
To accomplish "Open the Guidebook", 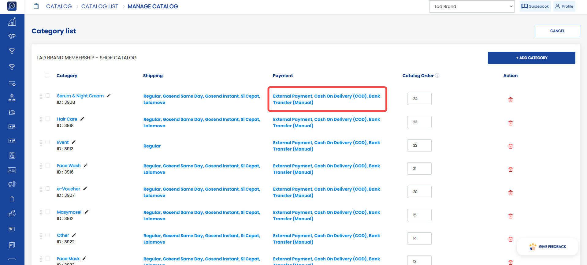I will (535, 6).
